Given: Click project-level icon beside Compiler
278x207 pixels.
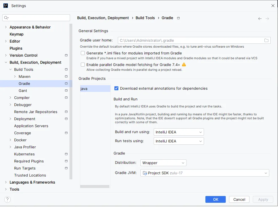Looking at the screenshot, I should click(x=66, y=98).
